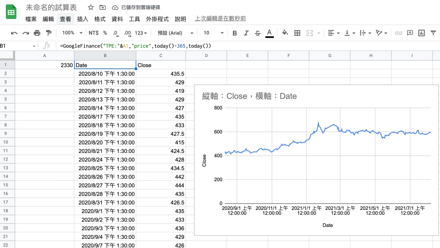Toggle italic formatting
Screen dimensions: 440x248
point(246,33)
